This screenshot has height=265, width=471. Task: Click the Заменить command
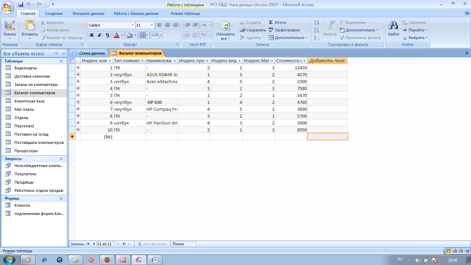tap(414, 22)
